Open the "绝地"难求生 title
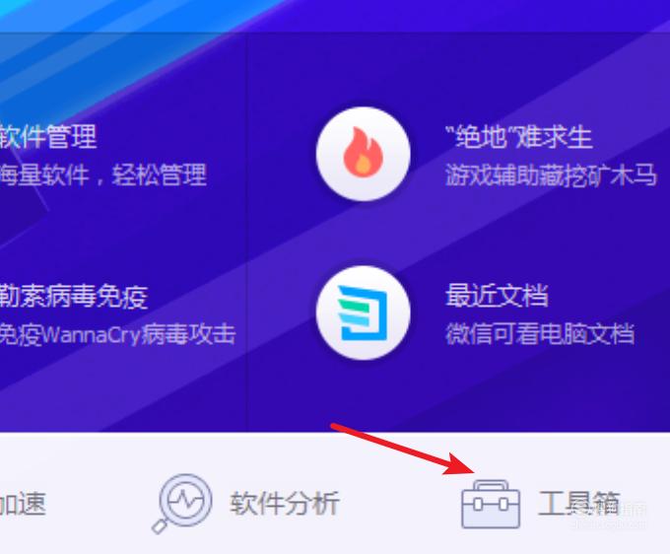 click(x=518, y=137)
